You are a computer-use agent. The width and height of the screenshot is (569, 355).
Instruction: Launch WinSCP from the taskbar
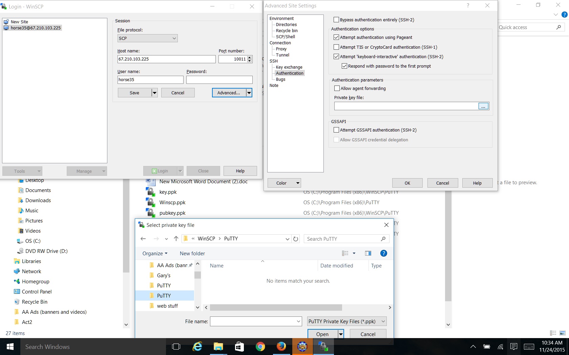coord(323,347)
